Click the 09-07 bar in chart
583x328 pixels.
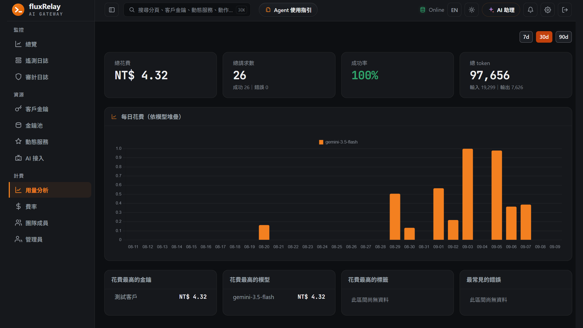526,222
